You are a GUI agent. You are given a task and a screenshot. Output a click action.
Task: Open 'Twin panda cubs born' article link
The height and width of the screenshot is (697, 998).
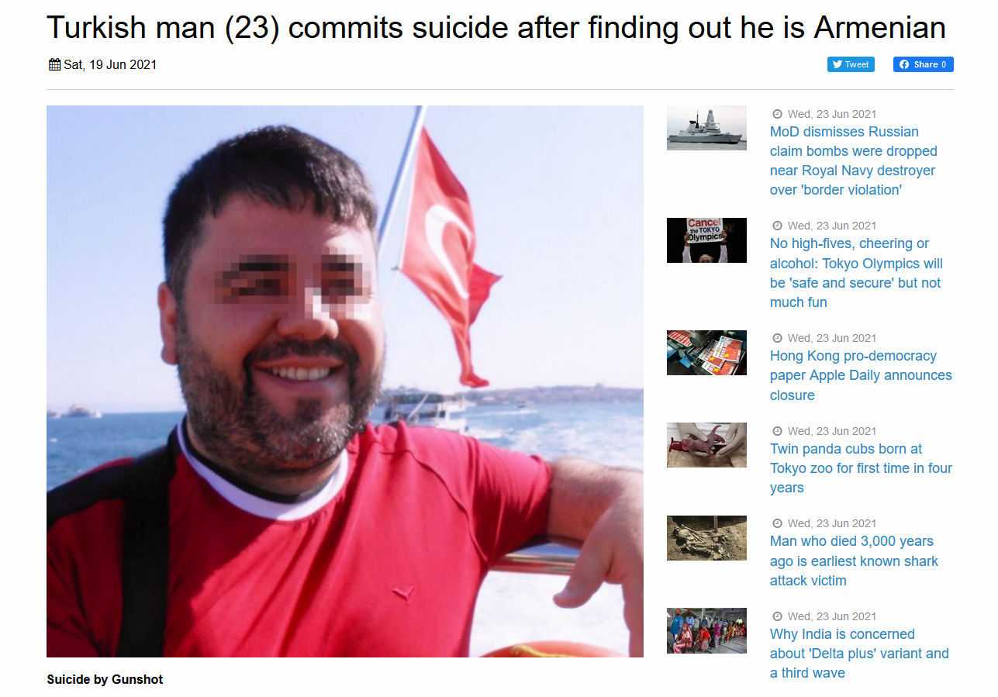(861, 468)
